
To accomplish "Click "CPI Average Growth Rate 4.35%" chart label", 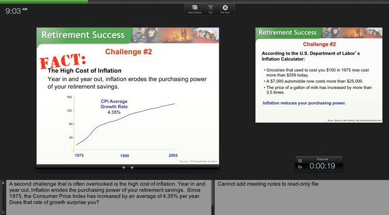I will click(114, 107).
